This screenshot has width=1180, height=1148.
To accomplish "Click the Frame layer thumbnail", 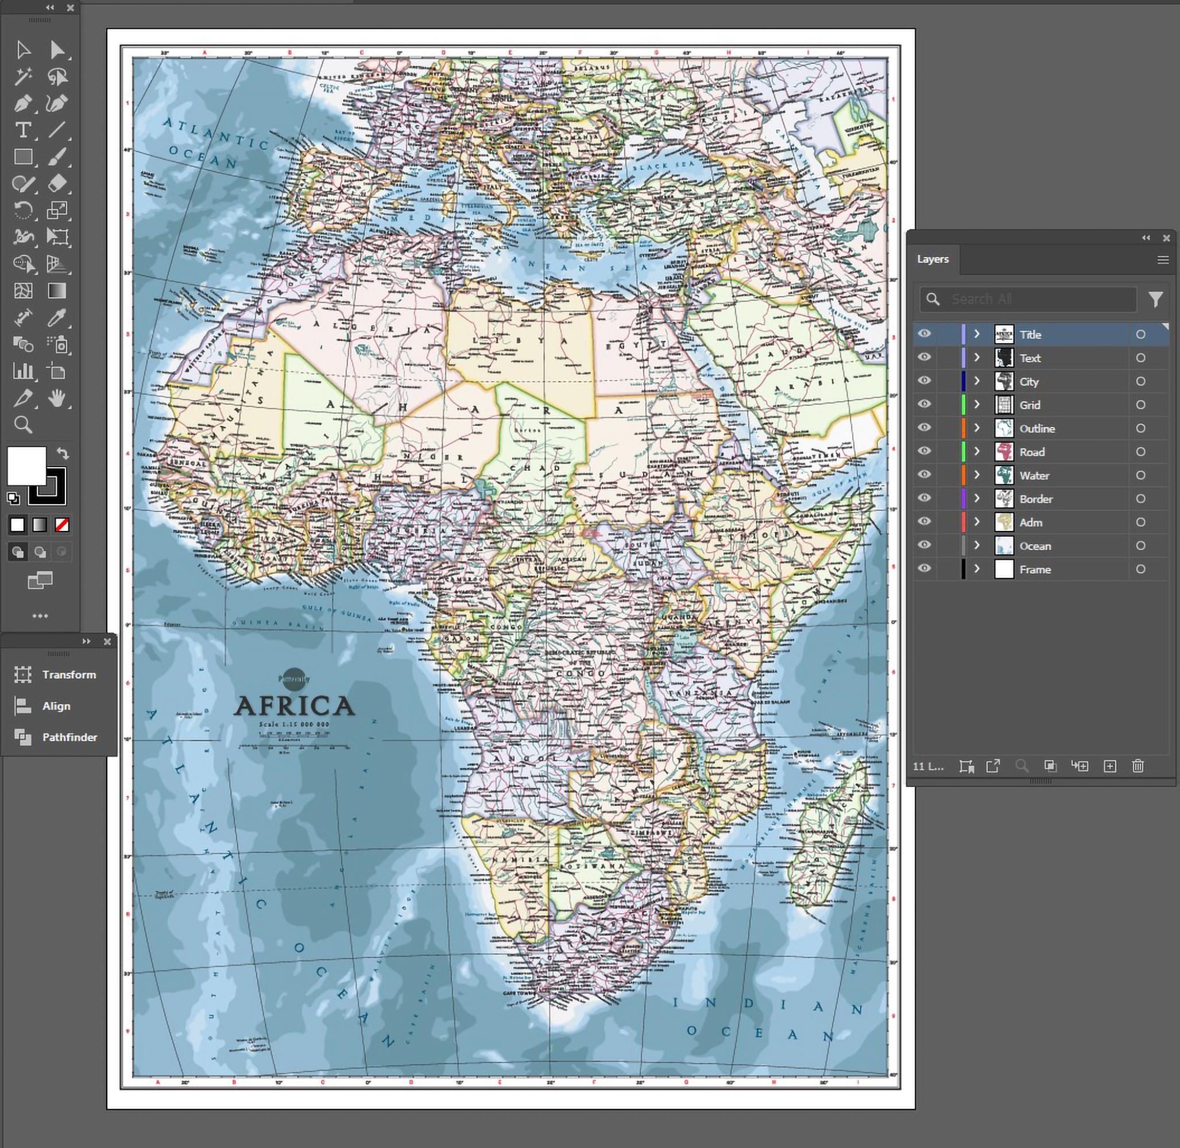I will tap(1004, 569).
